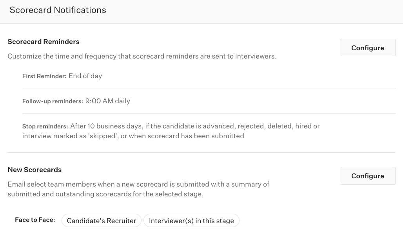Click the 9:00 AM daily value

(108, 101)
